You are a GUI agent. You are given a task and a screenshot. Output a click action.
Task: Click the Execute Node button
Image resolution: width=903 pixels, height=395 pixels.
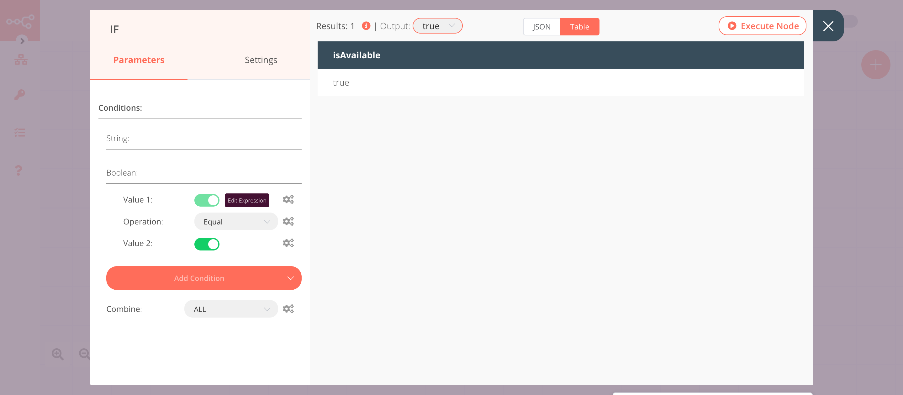point(762,26)
